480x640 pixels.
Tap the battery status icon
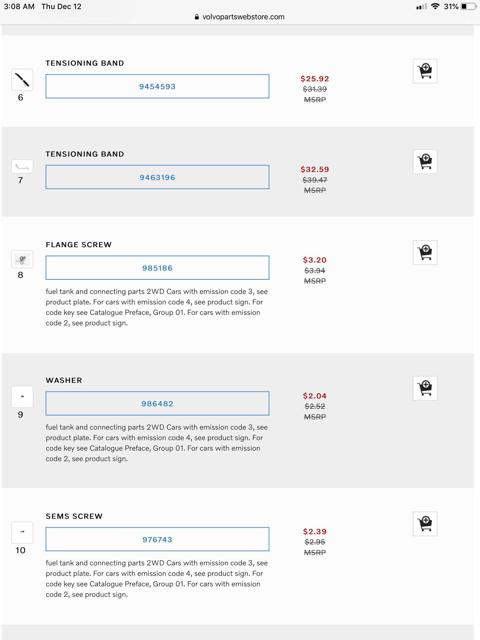(x=468, y=7)
